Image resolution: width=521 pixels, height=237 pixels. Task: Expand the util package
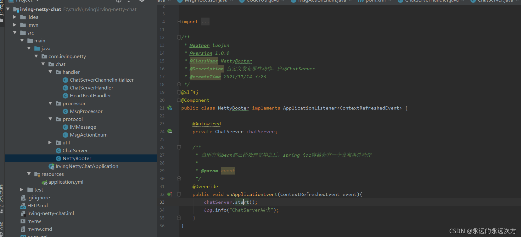click(x=50, y=143)
